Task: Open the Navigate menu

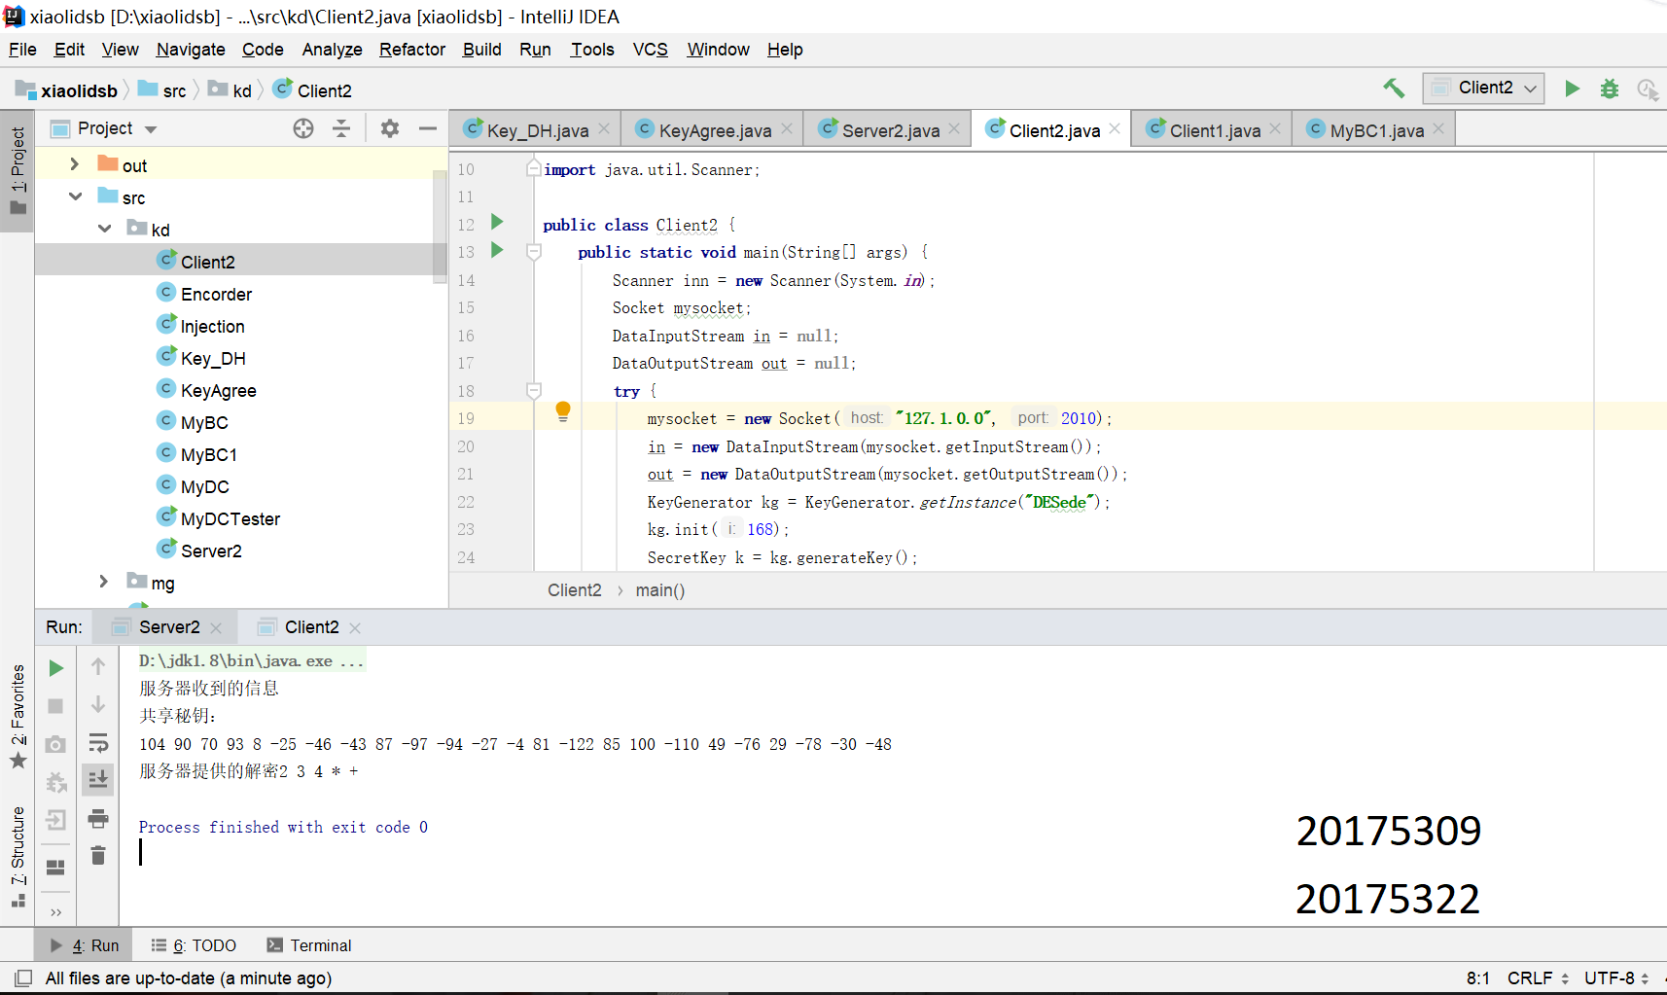Action: click(x=191, y=50)
